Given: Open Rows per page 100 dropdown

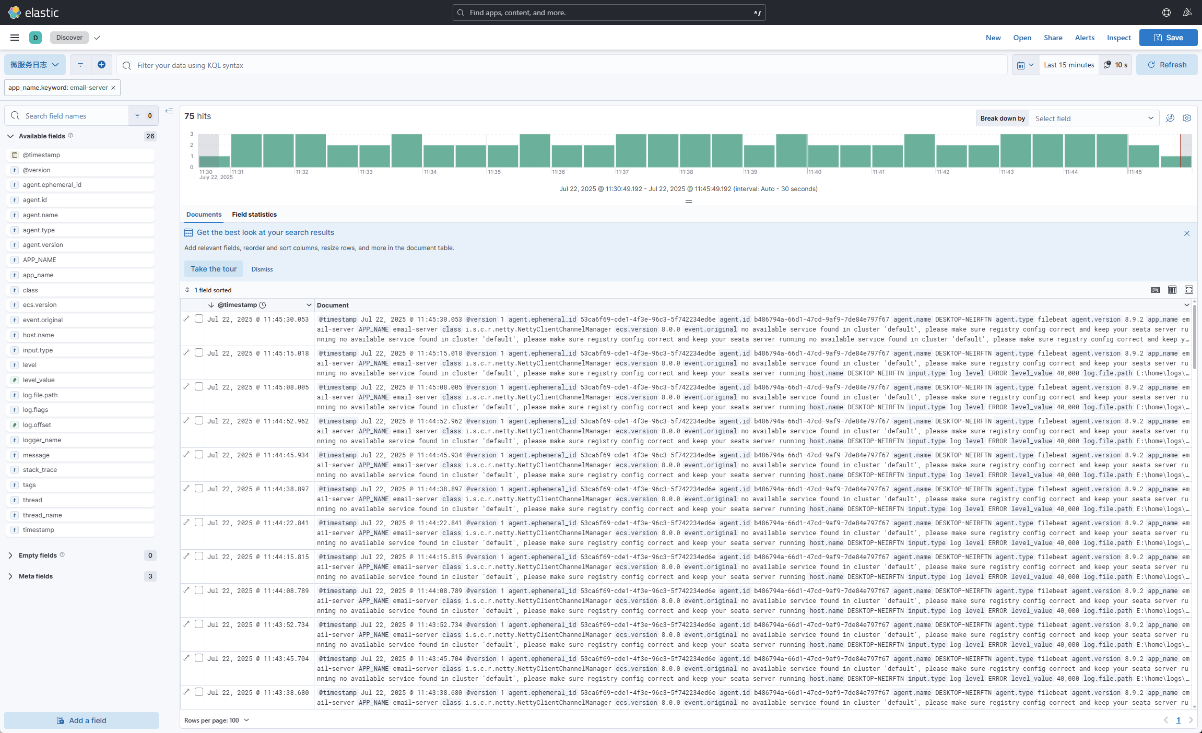Looking at the screenshot, I should (x=217, y=720).
